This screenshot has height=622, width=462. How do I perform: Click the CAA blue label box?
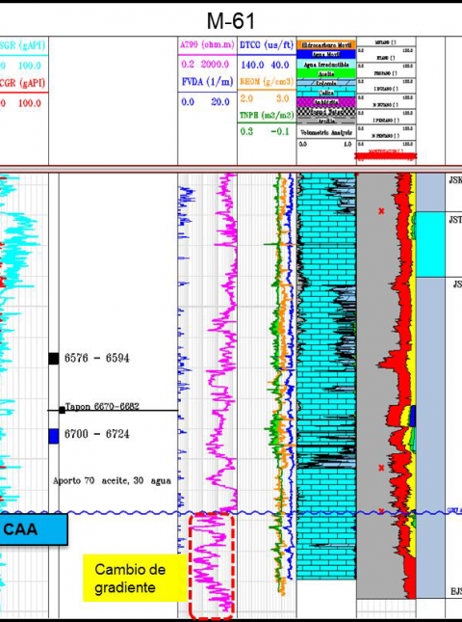click(34, 529)
